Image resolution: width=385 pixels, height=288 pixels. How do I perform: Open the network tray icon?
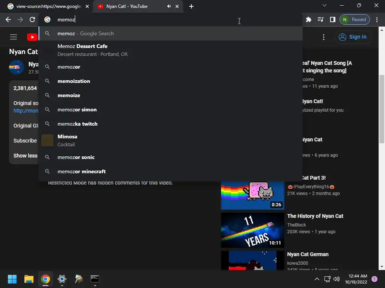327,279
